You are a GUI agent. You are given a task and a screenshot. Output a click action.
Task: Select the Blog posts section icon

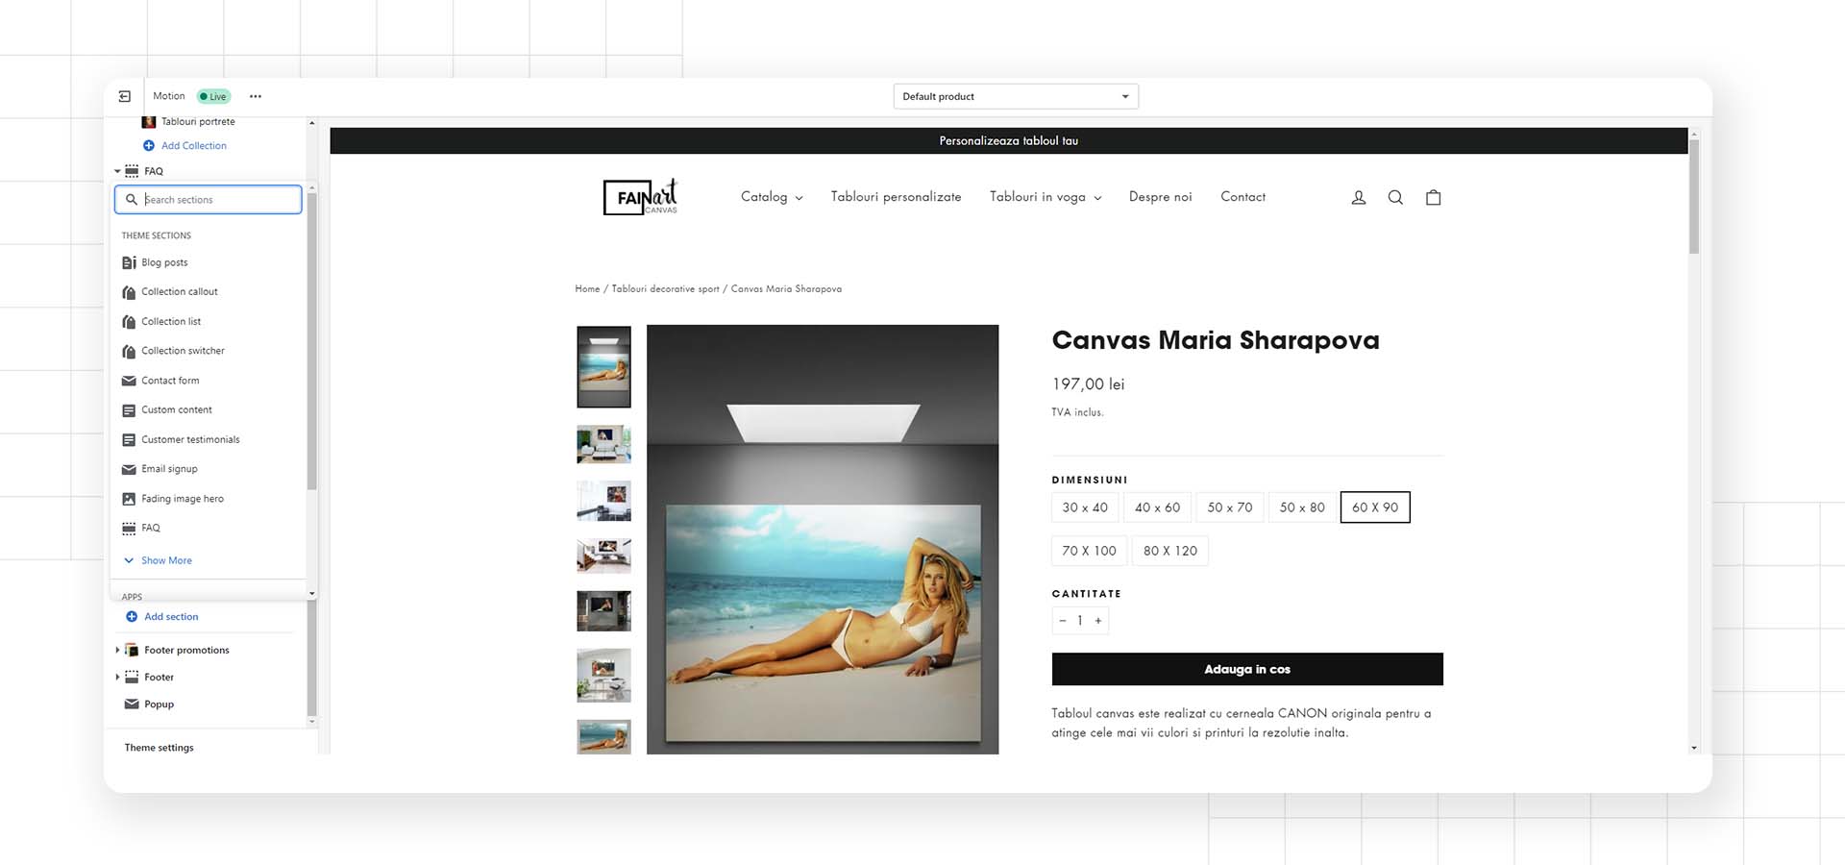(x=129, y=262)
